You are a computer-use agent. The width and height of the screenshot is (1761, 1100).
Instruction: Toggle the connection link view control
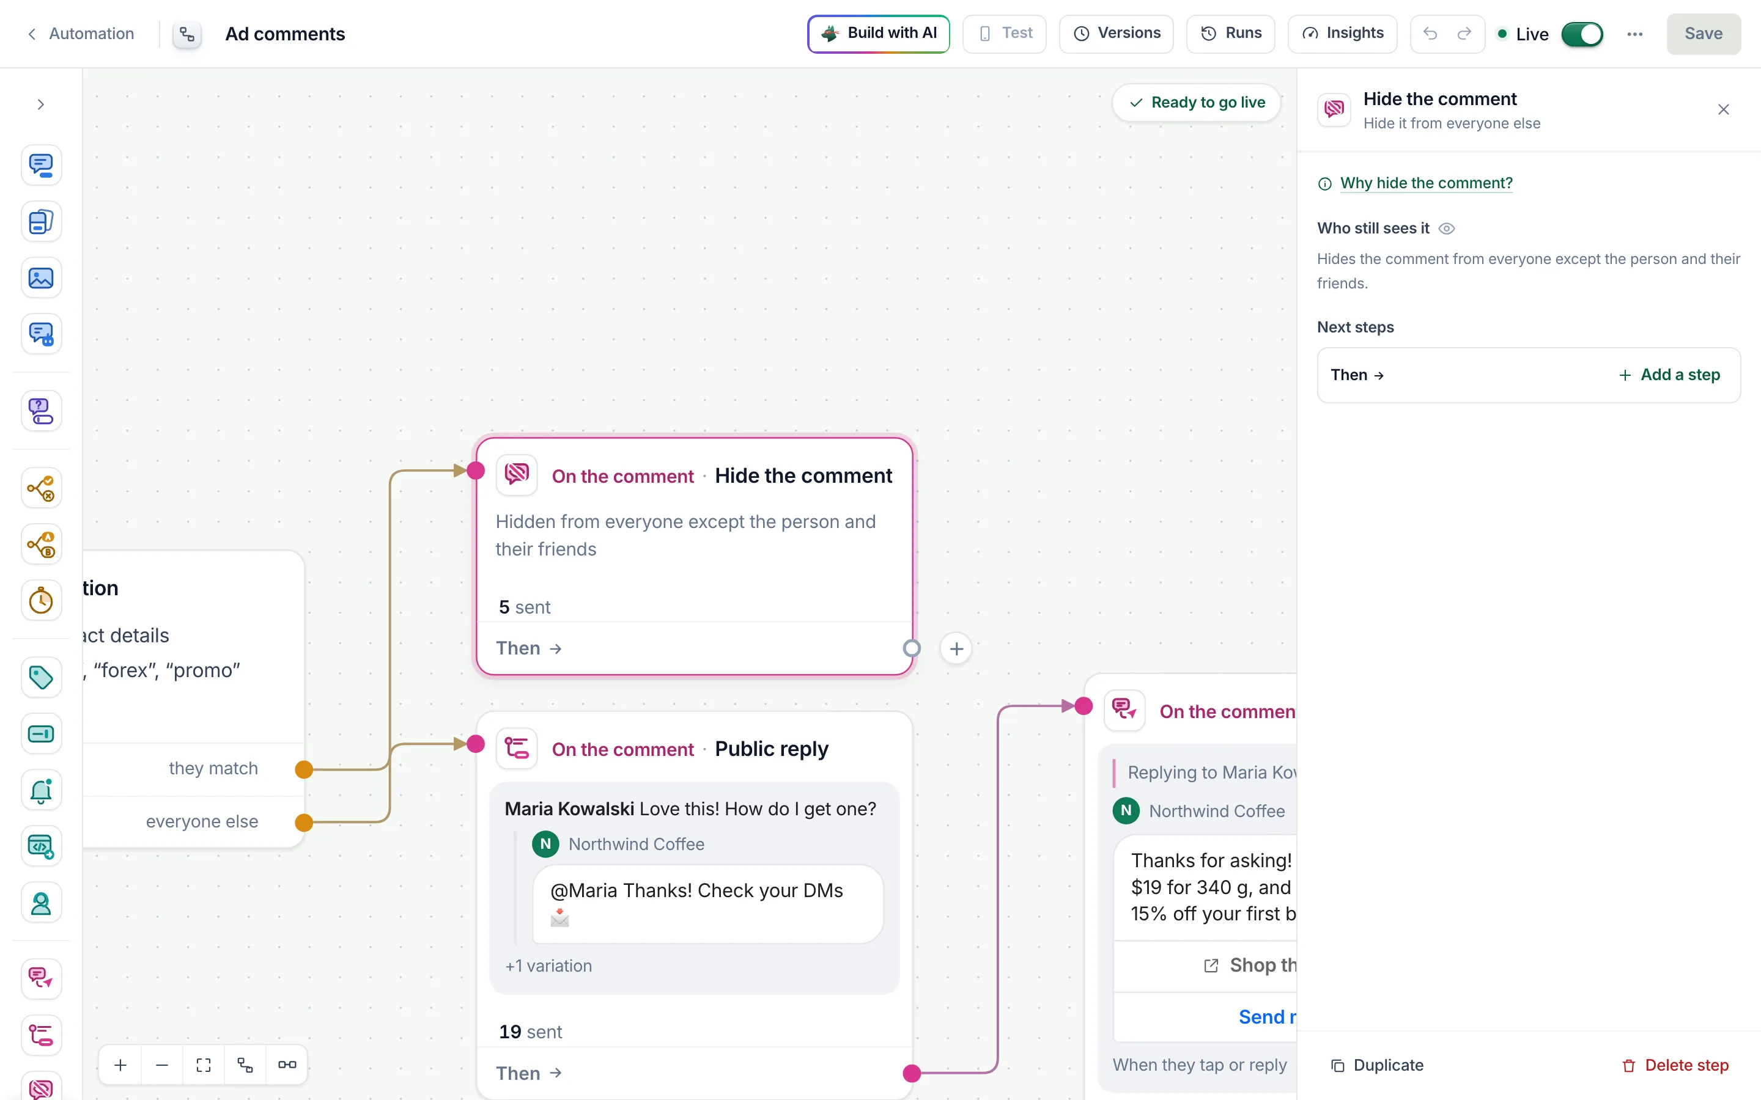(287, 1065)
